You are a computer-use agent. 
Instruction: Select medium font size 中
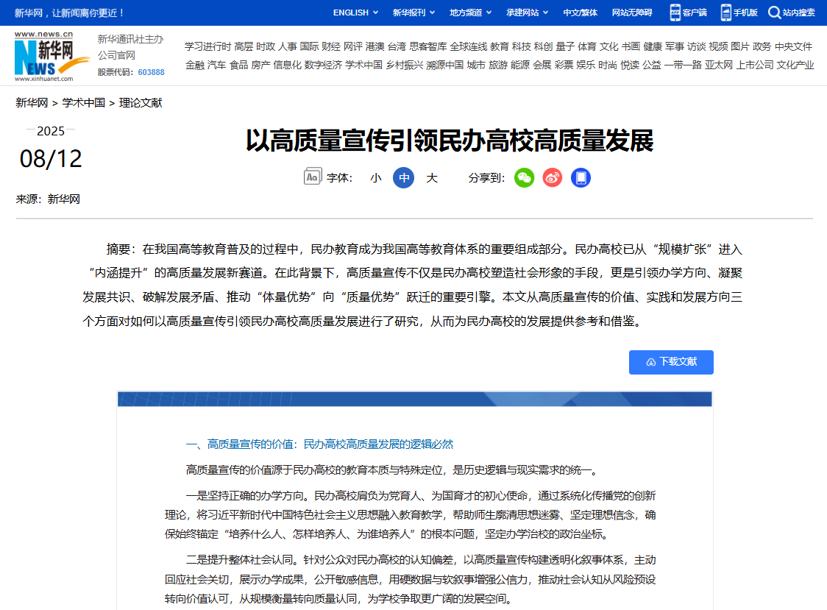[x=403, y=177]
